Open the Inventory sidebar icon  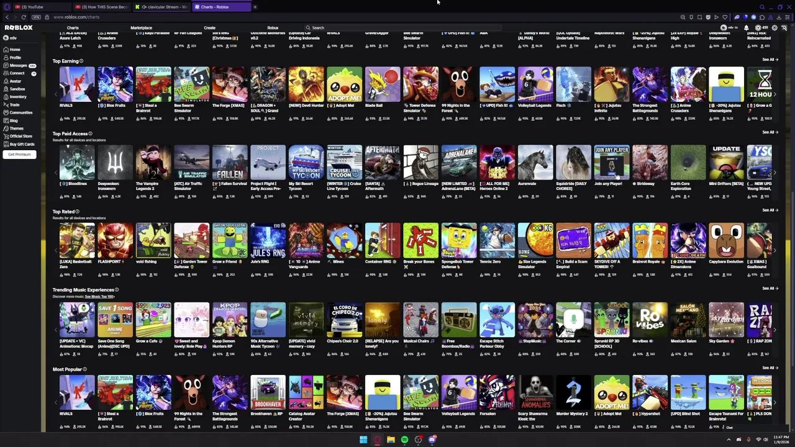click(6, 97)
